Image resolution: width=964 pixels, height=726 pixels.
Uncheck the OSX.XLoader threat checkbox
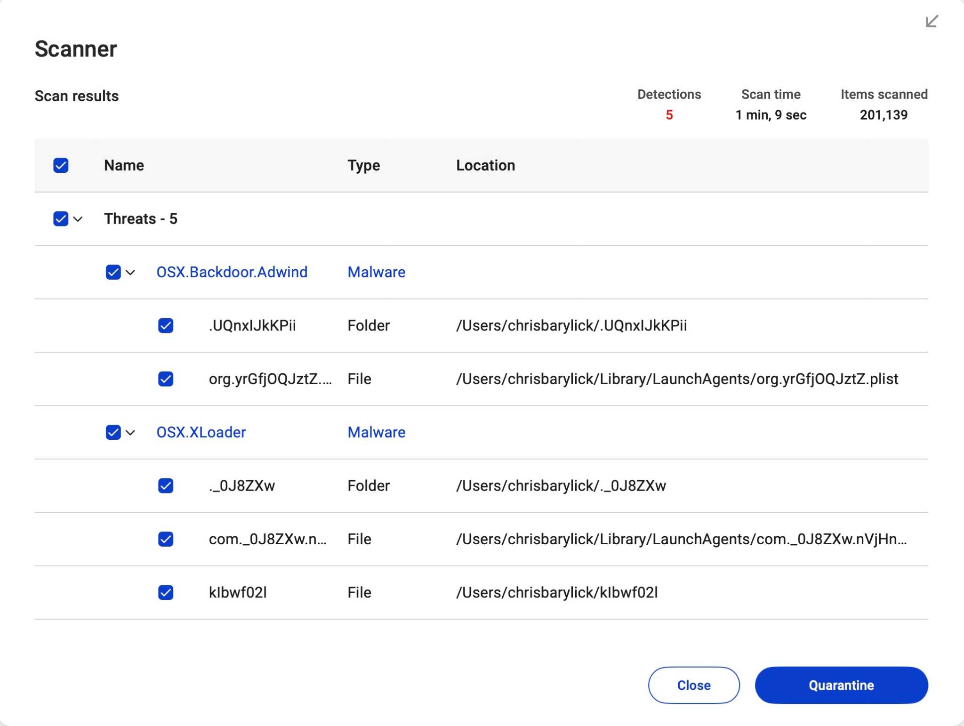click(x=113, y=432)
